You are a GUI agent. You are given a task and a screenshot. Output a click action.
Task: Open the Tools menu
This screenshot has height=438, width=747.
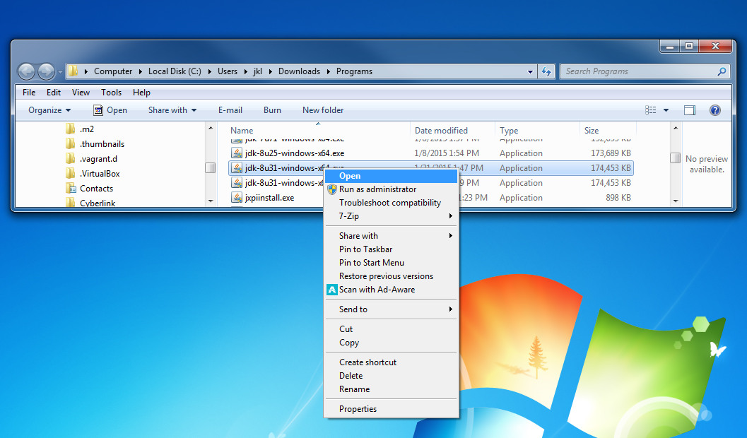[x=111, y=93]
